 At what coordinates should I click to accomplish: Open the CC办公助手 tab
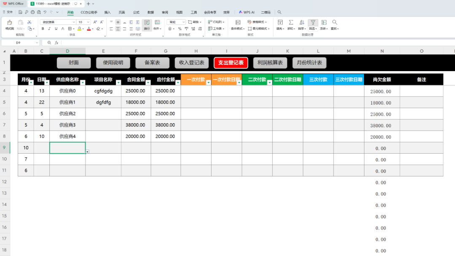pyautogui.click(x=89, y=12)
